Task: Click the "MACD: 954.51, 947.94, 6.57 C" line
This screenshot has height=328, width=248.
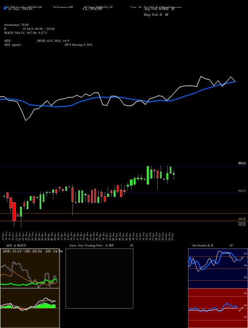Action: tap(26, 33)
